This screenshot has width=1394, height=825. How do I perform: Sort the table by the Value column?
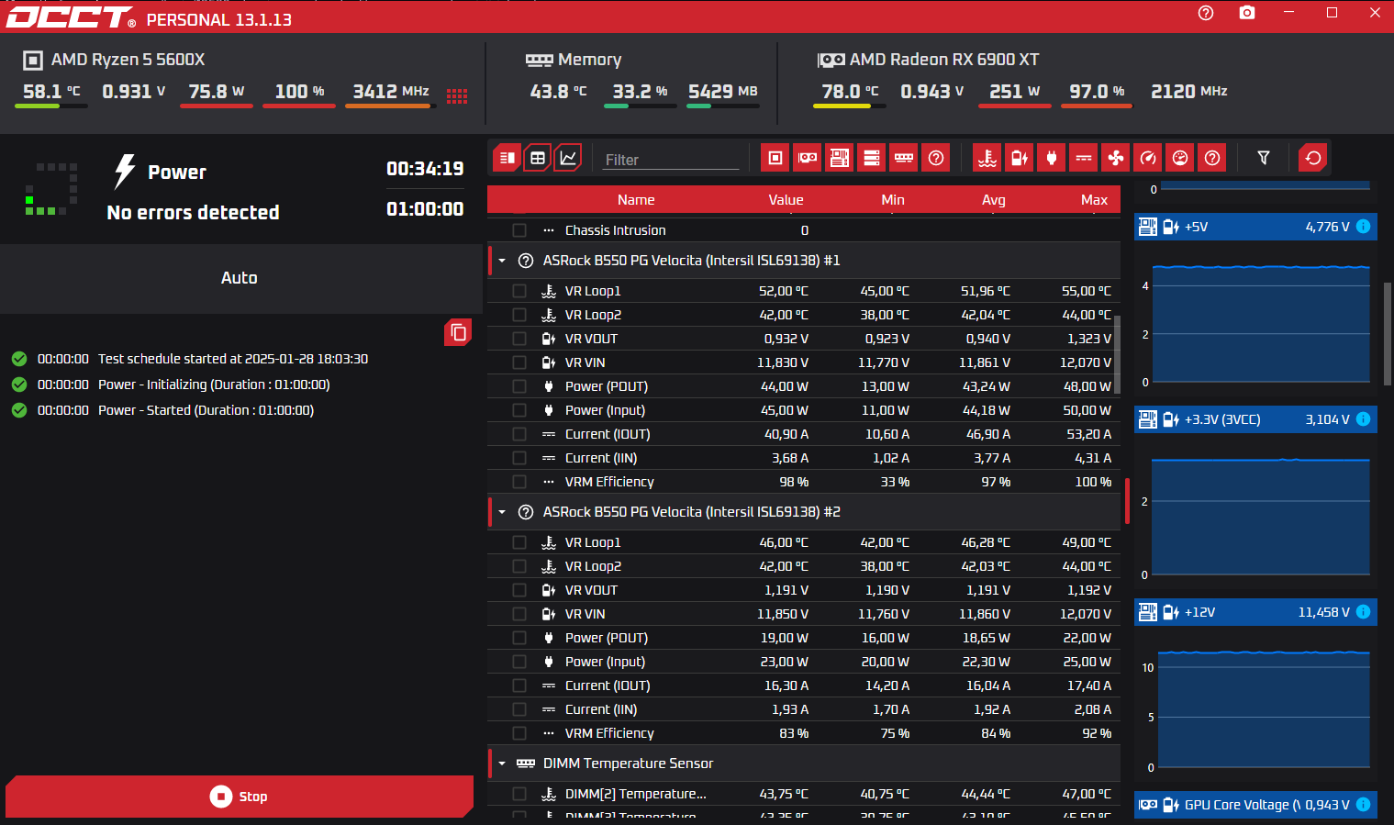point(786,200)
